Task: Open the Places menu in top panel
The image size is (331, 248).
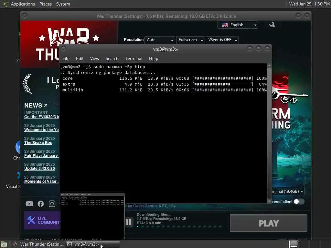Action: [45, 4]
